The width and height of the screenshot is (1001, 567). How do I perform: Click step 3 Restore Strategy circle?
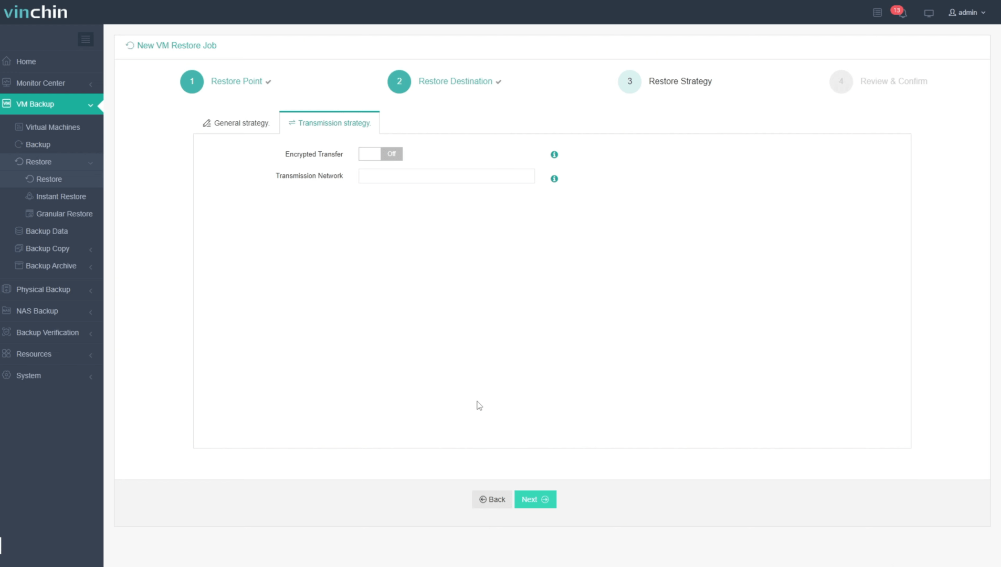[x=629, y=81]
